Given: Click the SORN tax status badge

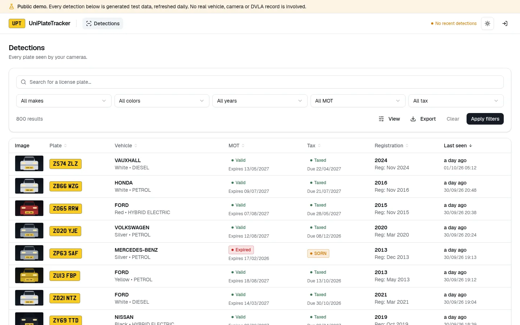Looking at the screenshot, I should 318,253.
